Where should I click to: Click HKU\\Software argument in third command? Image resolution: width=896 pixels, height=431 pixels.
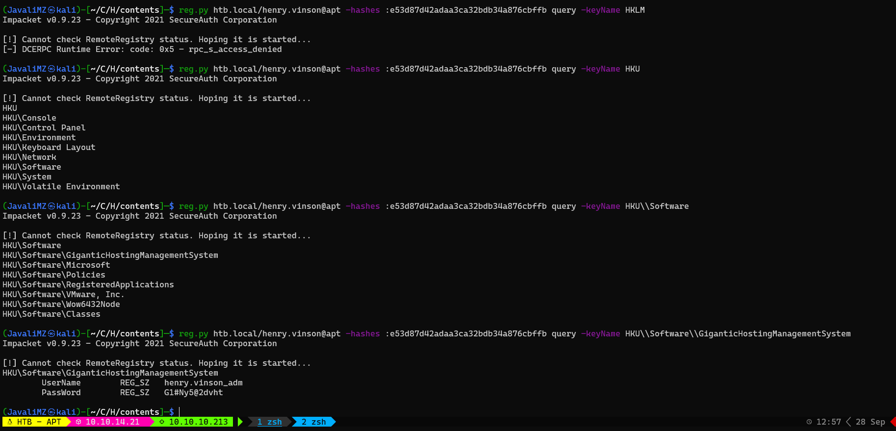coord(657,206)
